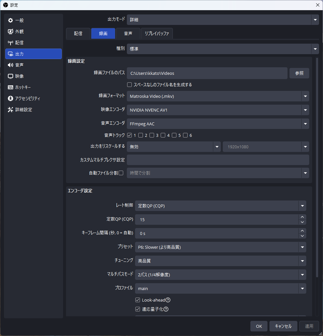Viewport: 323px width, 336px height.
Task: Check audio track 4 checkbox
Action: pos(163,135)
